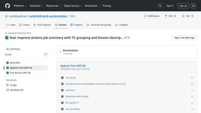Expand the Open Source menu
201x113 pixels.
[x=73, y=6]
